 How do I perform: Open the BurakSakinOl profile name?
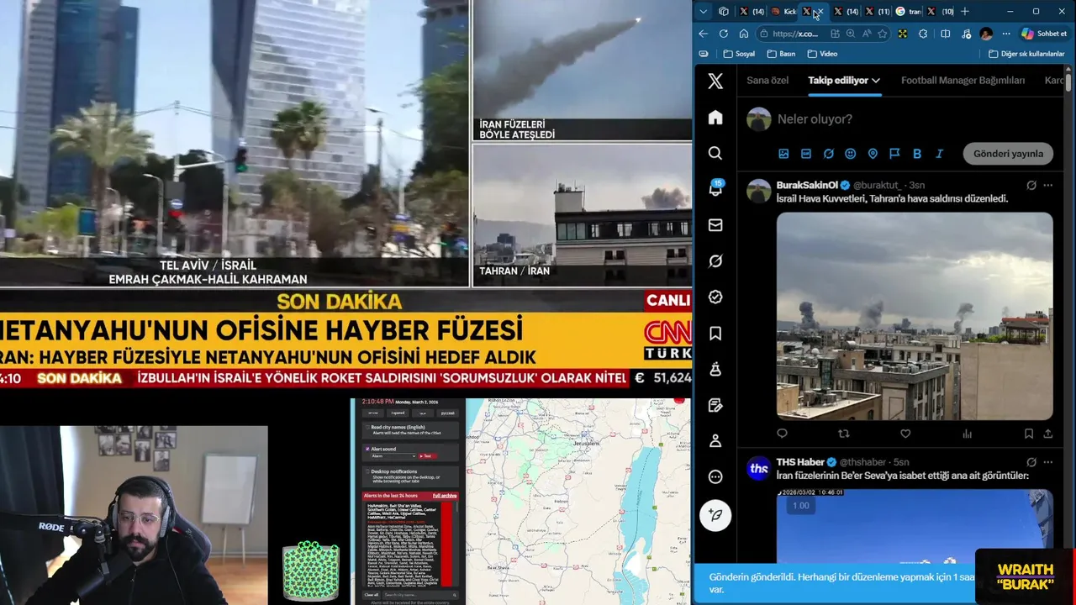(807, 185)
